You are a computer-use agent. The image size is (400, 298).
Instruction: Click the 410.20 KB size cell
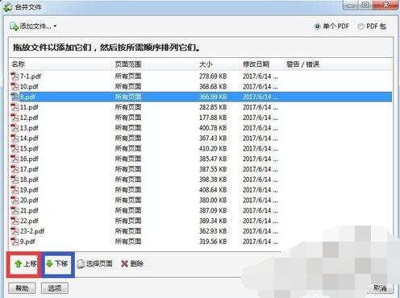213,148
